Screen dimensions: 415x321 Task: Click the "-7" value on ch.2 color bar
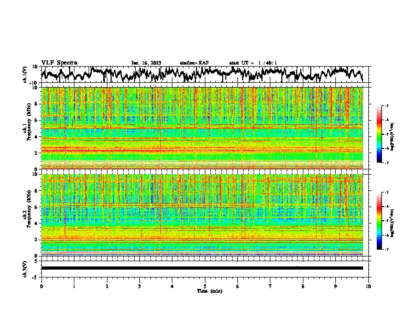[387, 249]
